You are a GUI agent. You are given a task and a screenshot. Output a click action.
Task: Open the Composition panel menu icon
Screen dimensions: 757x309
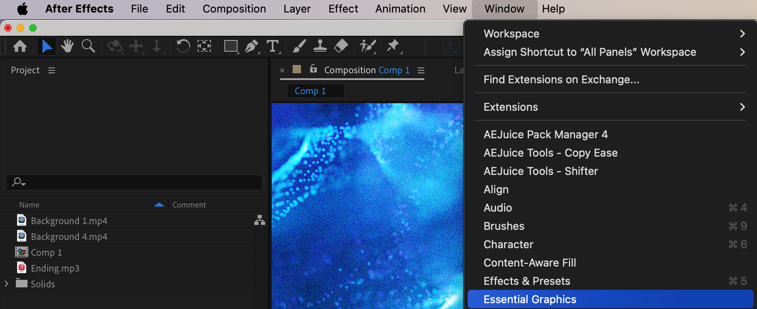point(421,70)
